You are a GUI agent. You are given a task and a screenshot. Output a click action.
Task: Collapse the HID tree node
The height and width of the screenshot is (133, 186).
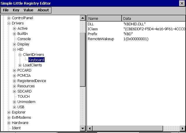coord(15,49)
